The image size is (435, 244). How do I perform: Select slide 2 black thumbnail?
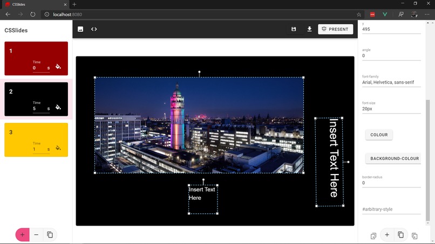(x=36, y=99)
